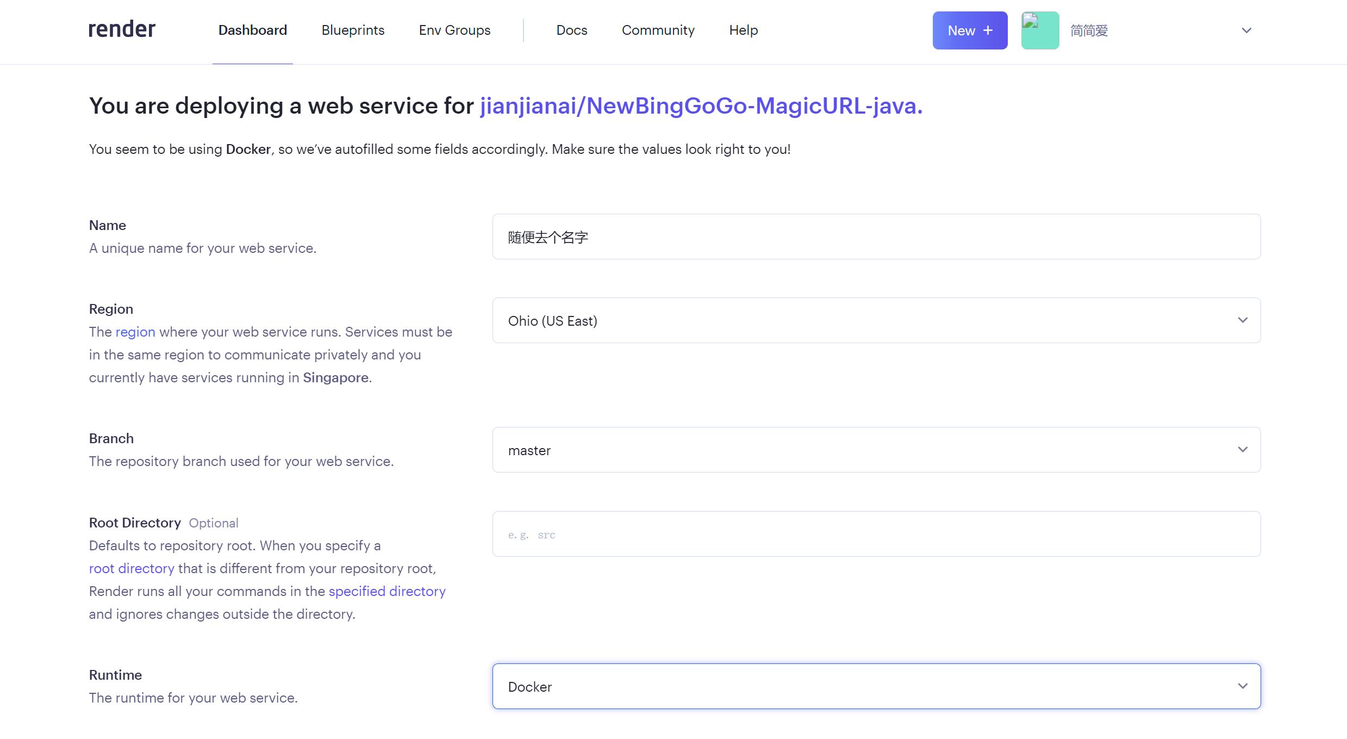
Task: Click the specified directory link
Action: tap(386, 591)
